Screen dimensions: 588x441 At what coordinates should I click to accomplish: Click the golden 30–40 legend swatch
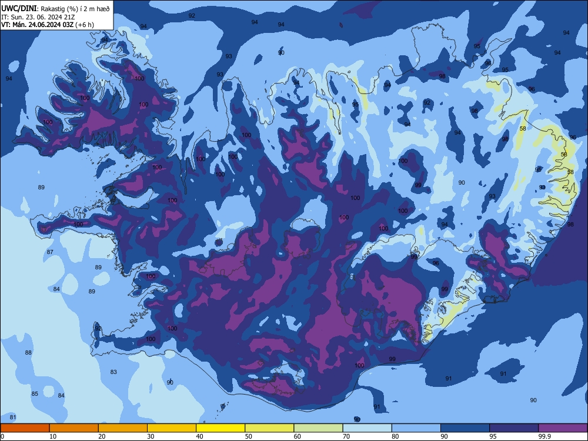[172, 428]
